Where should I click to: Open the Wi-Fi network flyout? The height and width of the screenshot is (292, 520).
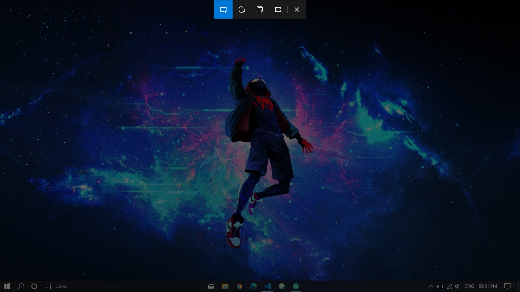(x=450, y=286)
